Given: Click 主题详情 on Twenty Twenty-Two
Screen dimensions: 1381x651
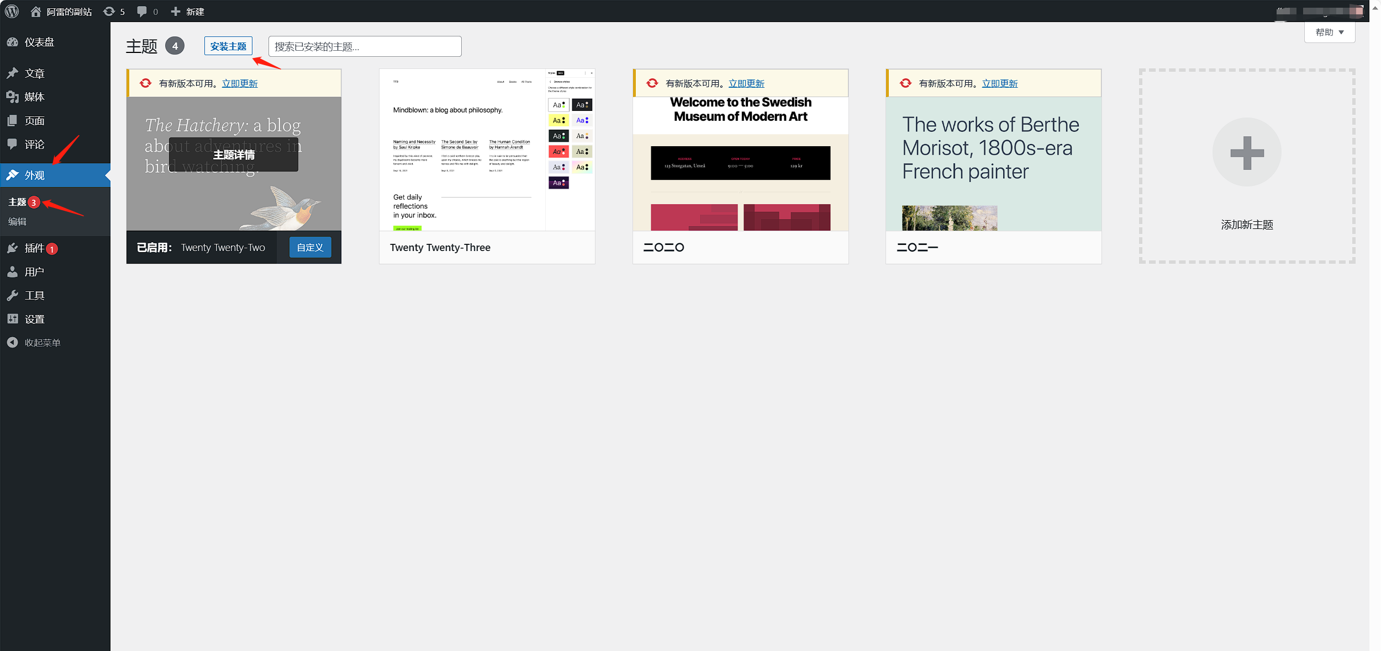Looking at the screenshot, I should click(x=234, y=155).
